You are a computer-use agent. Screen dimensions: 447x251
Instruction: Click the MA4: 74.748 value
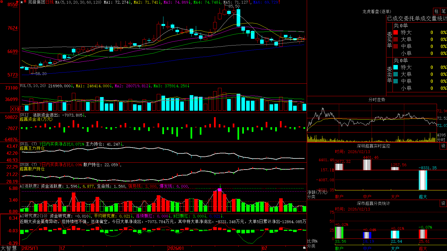pyautogui.click(x=207, y=2)
